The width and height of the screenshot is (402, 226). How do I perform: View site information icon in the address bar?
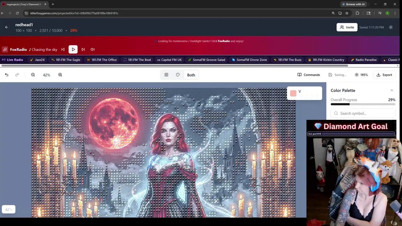[x=26, y=13]
